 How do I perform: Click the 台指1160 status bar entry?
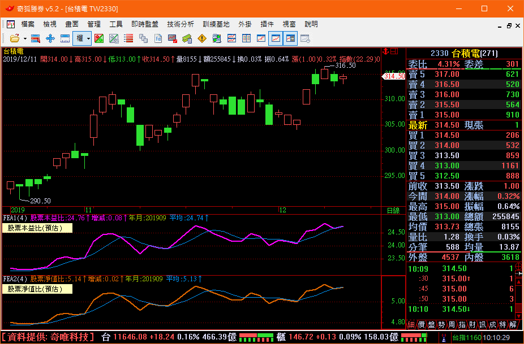(x=466, y=338)
